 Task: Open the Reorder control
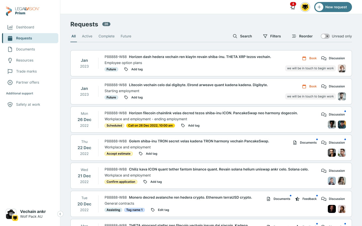point(302,36)
